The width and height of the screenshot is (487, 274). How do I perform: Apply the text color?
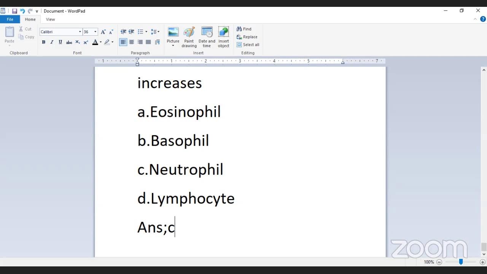click(x=95, y=42)
